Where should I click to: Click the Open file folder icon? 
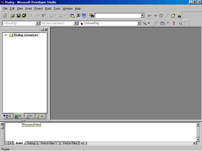tap(13, 16)
